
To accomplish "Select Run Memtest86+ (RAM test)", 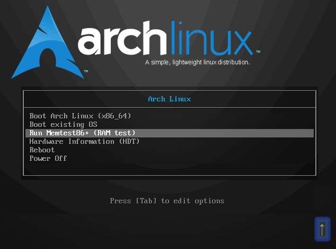I will (169, 133).
